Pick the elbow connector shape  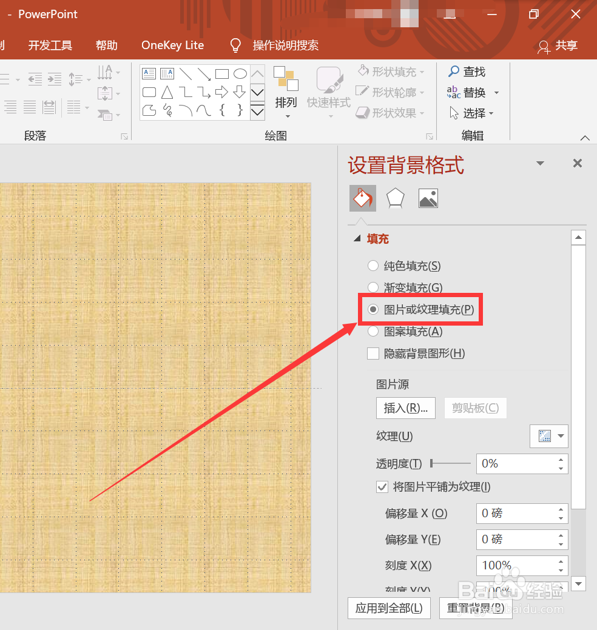(x=185, y=92)
